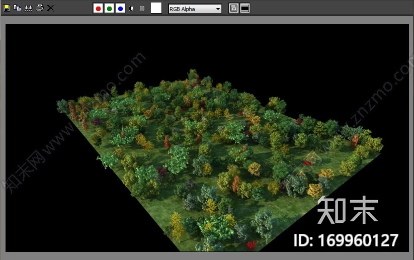Toggle the UI display button
The image size is (414, 260).
point(245,9)
